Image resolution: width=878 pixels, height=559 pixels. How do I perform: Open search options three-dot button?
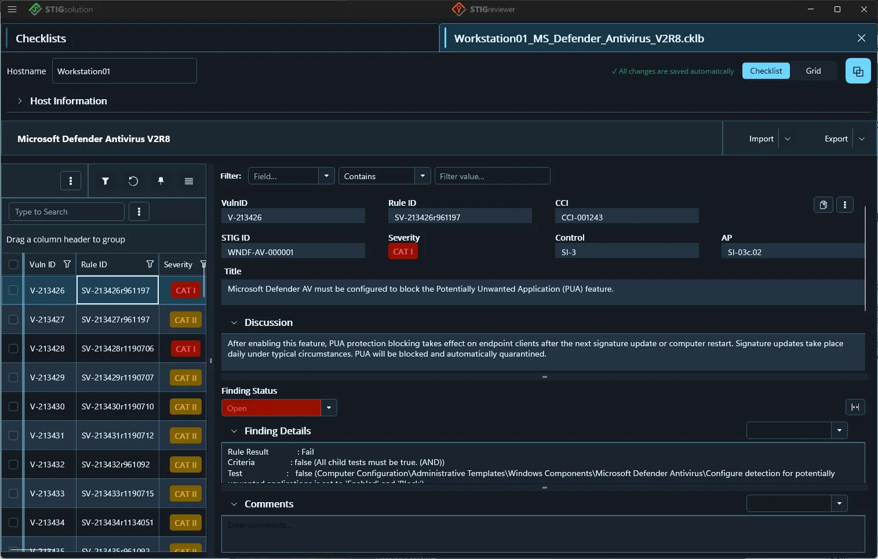139,212
